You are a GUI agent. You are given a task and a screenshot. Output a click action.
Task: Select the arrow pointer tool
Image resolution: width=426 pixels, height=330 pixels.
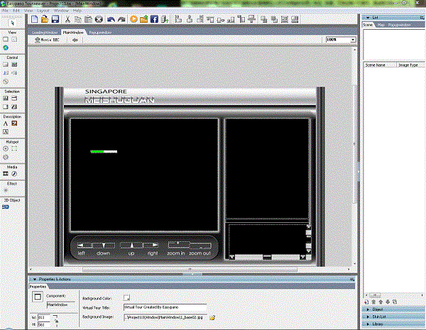tap(12, 23)
